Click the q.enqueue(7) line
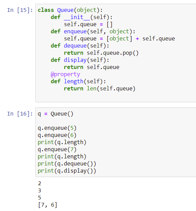Viewport: 196px width, 211px height. [57, 150]
